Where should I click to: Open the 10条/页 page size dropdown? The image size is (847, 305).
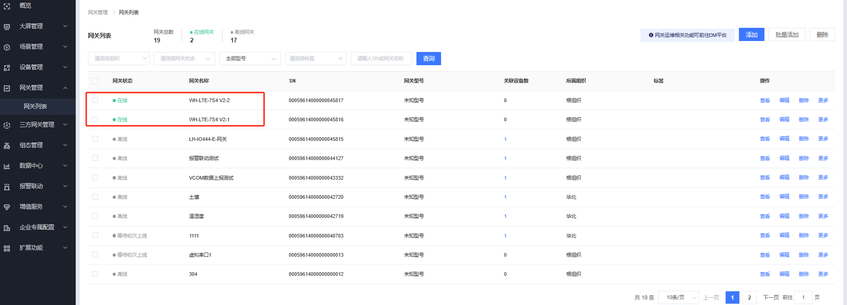click(679, 297)
